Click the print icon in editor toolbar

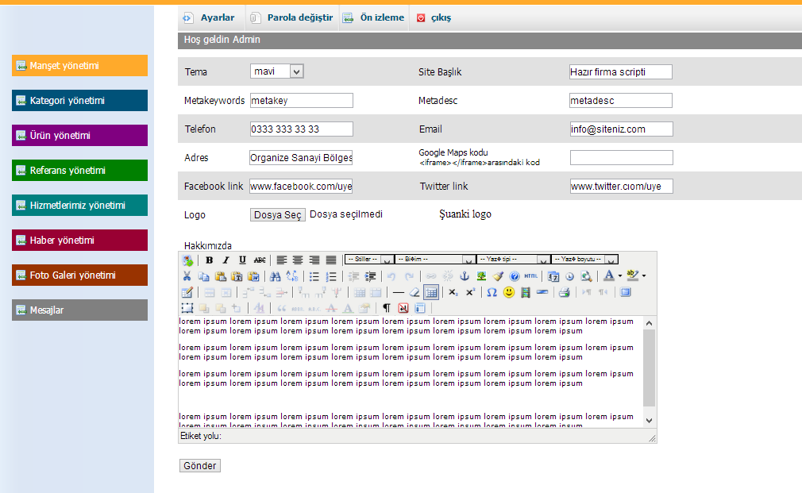point(564,292)
